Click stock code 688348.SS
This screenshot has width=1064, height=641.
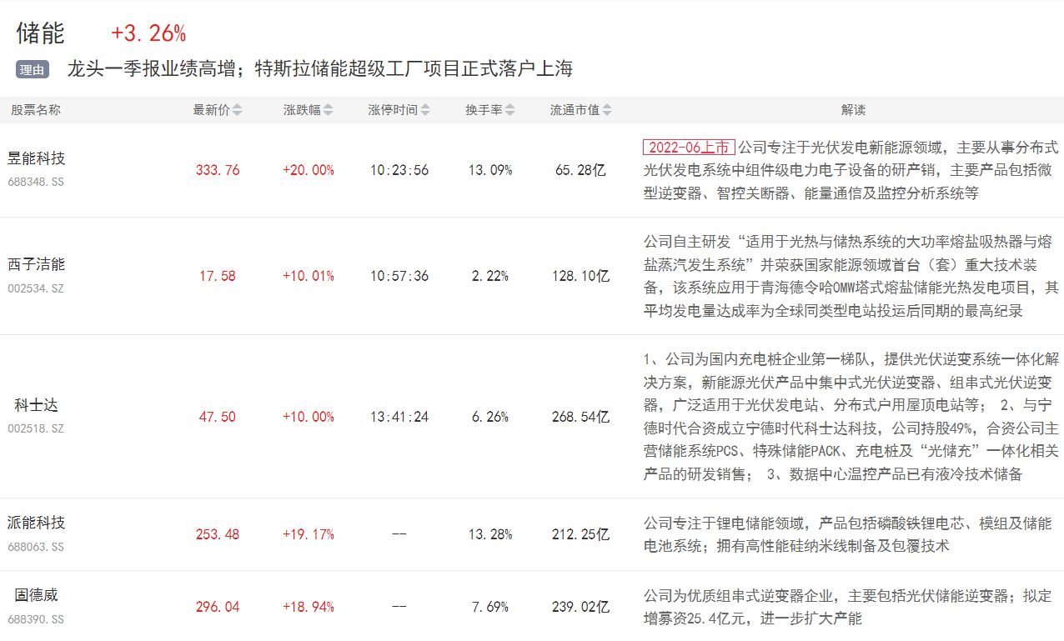(36, 181)
